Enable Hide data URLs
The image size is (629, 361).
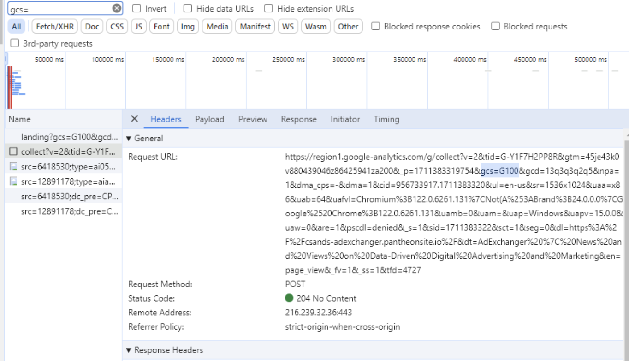[x=188, y=8]
